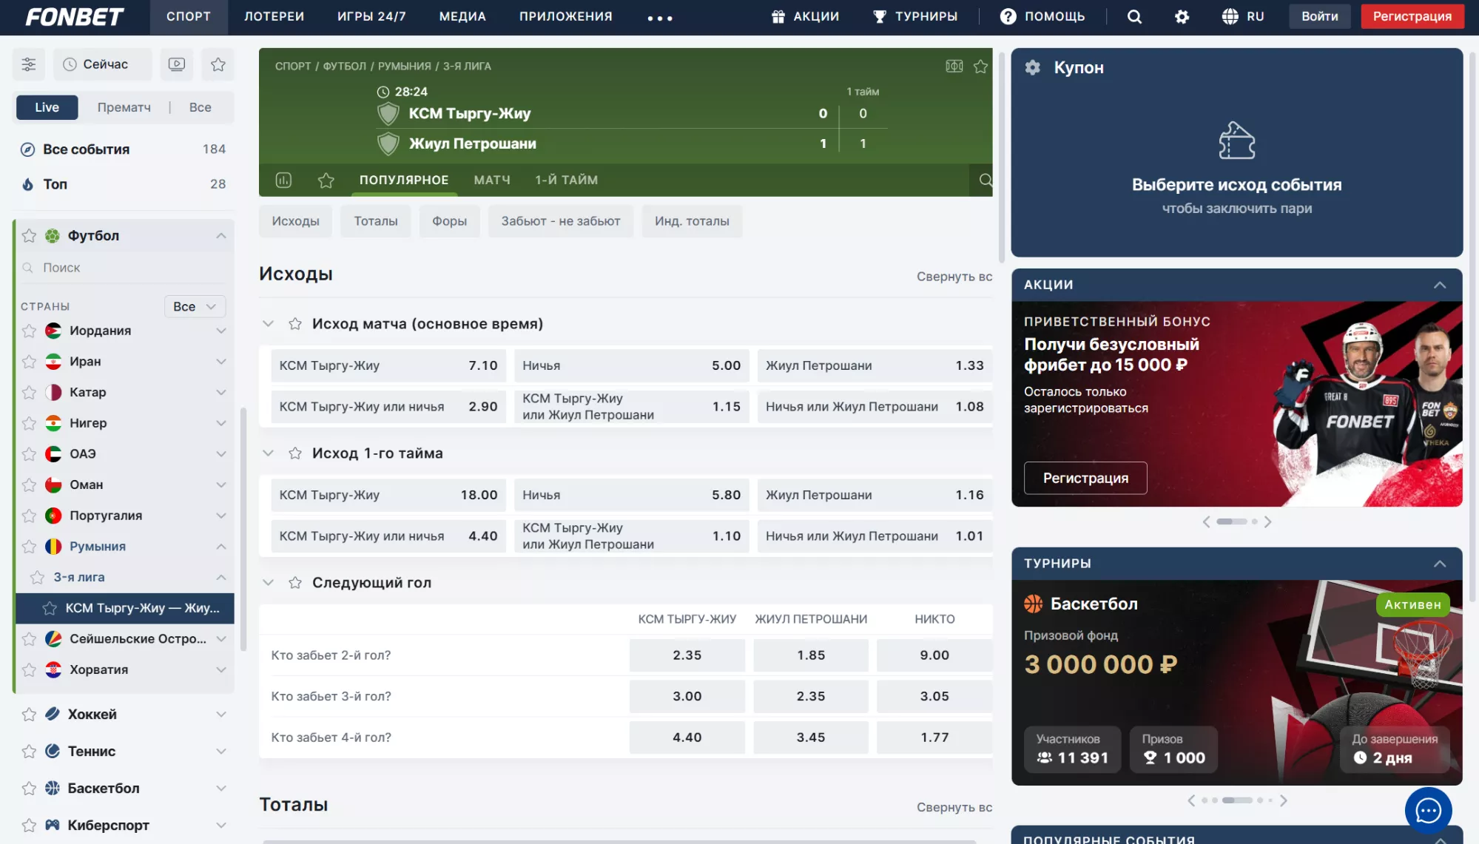Switch to the 1-Й ТАЙМ tab
Viewport: 1479px width, 844px height.
click(x=566, y=180)
